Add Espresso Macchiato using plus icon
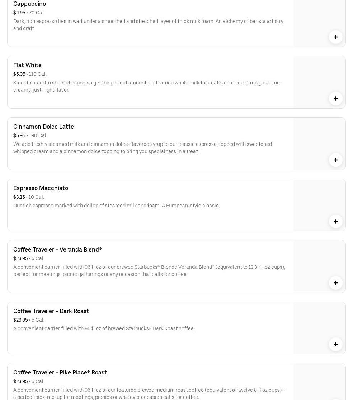Viewport: 353px width, 400px height. [x=335, y=221]
